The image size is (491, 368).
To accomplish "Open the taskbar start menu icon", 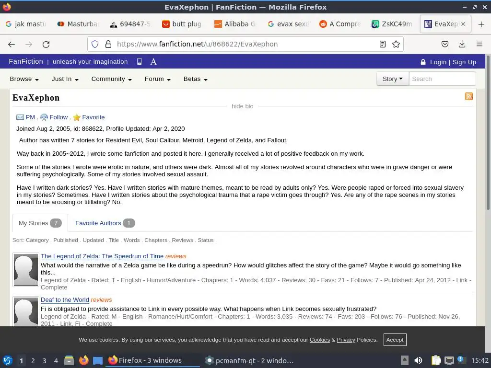I will (8, 360).
